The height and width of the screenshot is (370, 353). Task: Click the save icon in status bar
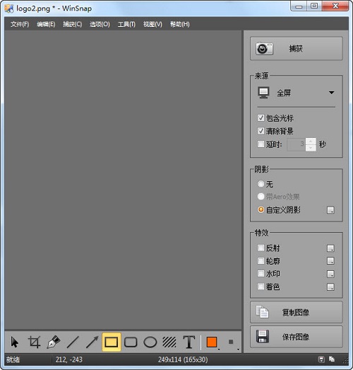[x=321, y=359]
